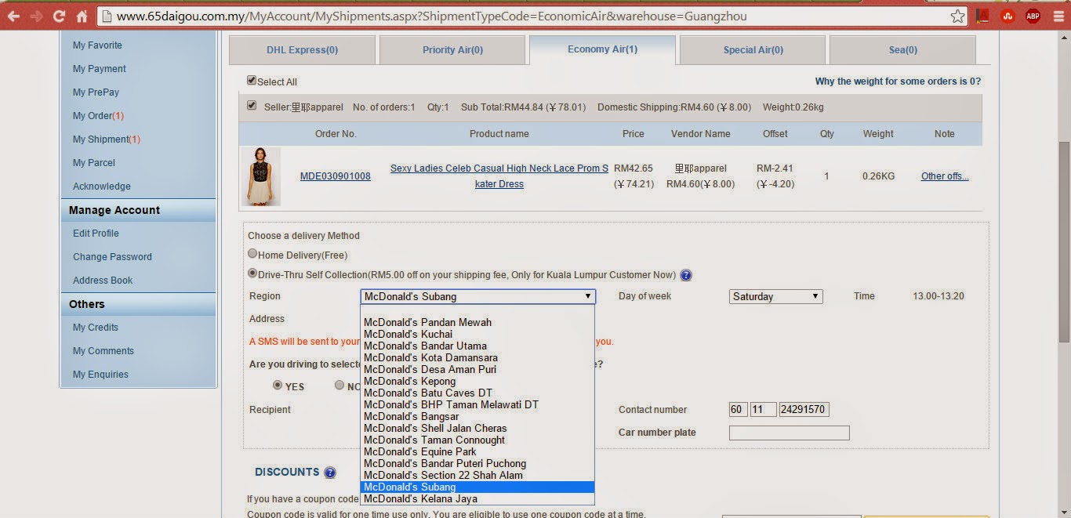Screen dimensions: 1071x518
Task: Open My Shipment(1) in the sidebar
Action: point(107,139)
